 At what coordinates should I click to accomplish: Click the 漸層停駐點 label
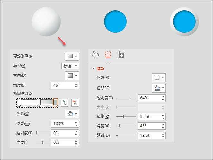(x=23, y=94)
